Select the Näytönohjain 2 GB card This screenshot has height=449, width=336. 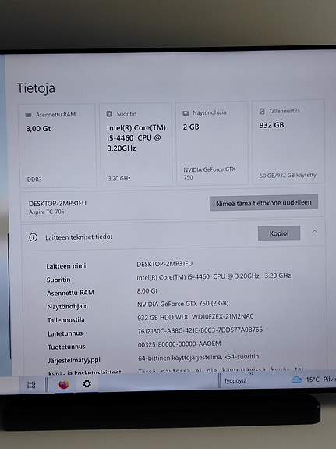[x=212, y=144]
